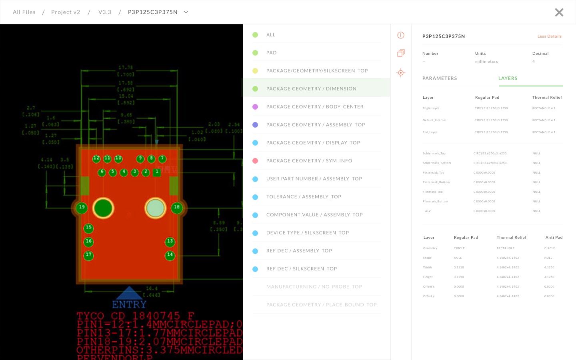Click the Soldermask_Top row label
This screenshot has height=360, width=576.
[434, 154]
